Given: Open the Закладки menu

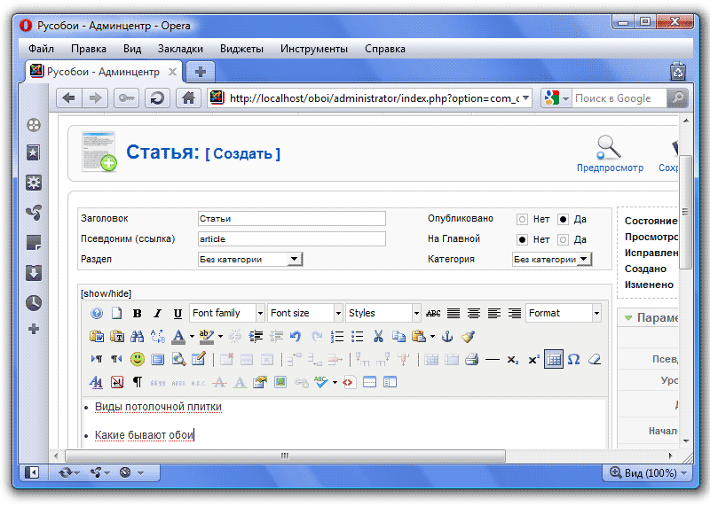Looking at the screenshot, I should [x=180, y=49].
